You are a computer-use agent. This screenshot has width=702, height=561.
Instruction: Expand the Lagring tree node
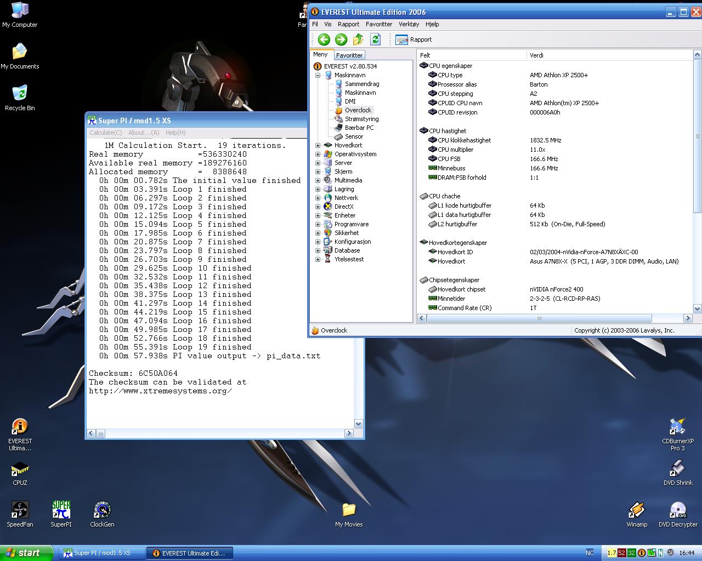pos(318,189)
